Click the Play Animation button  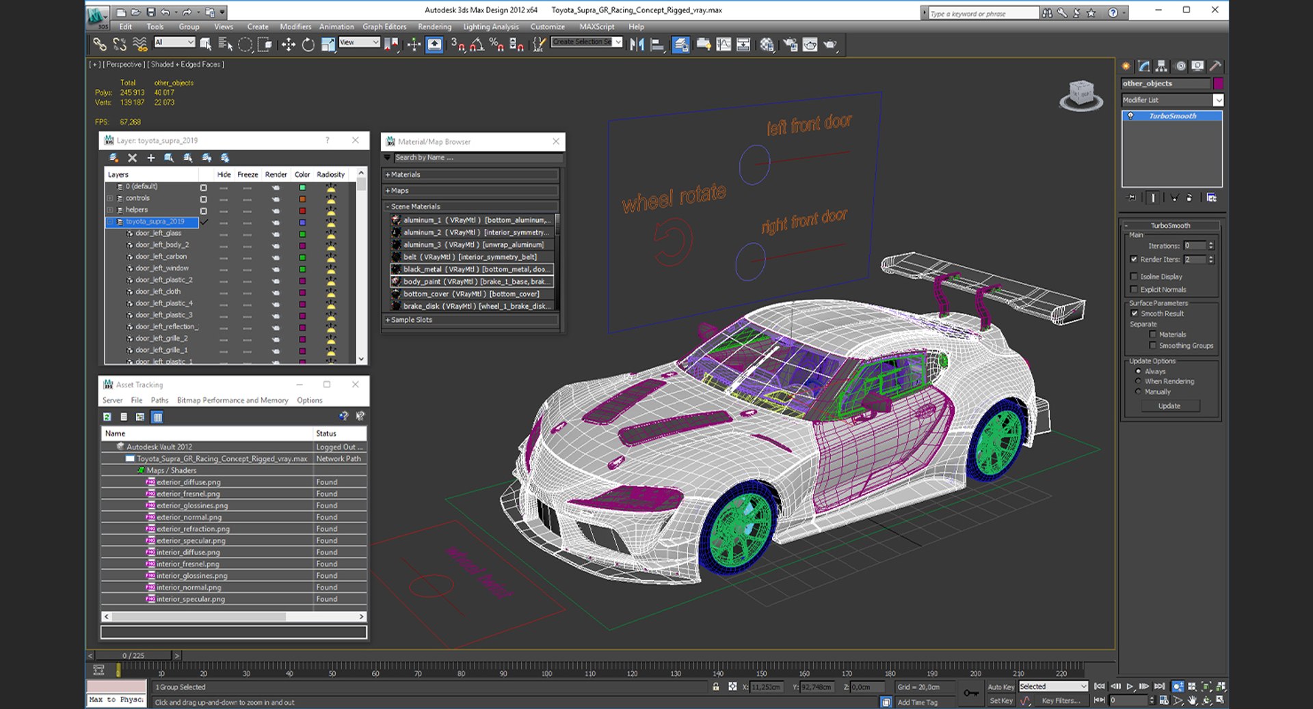pos(1130,686)
